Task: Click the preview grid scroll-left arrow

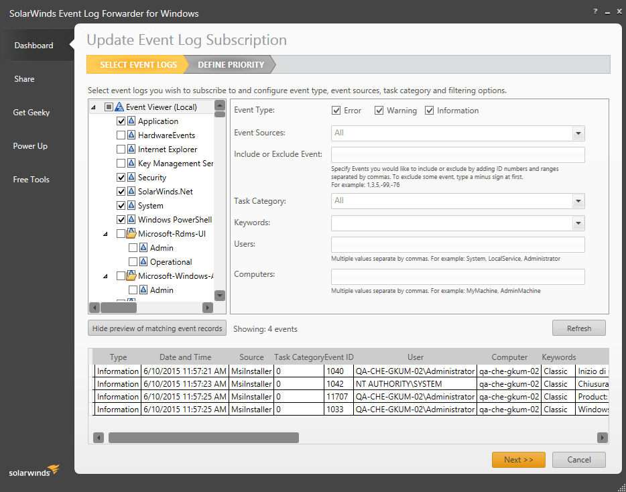Action: pos(99,438)
